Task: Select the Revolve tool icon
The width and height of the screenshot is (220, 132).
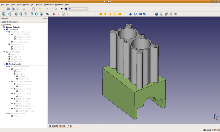Action: point(135,14)
